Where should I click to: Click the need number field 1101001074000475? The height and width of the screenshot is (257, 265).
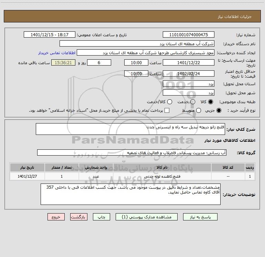click(189, 34)
